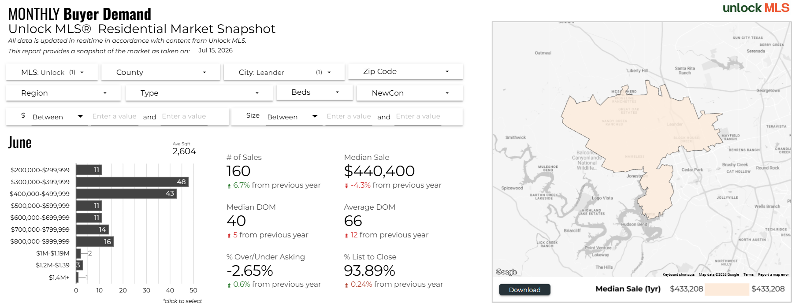Click the first price value input

[x=114, y=117]
